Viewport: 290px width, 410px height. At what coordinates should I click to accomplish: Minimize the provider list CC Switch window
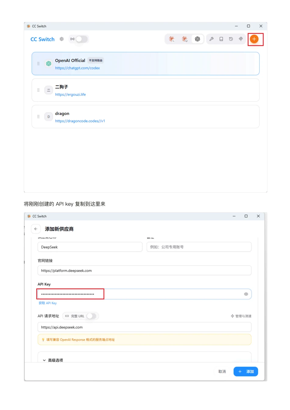[x=236, y=26]
